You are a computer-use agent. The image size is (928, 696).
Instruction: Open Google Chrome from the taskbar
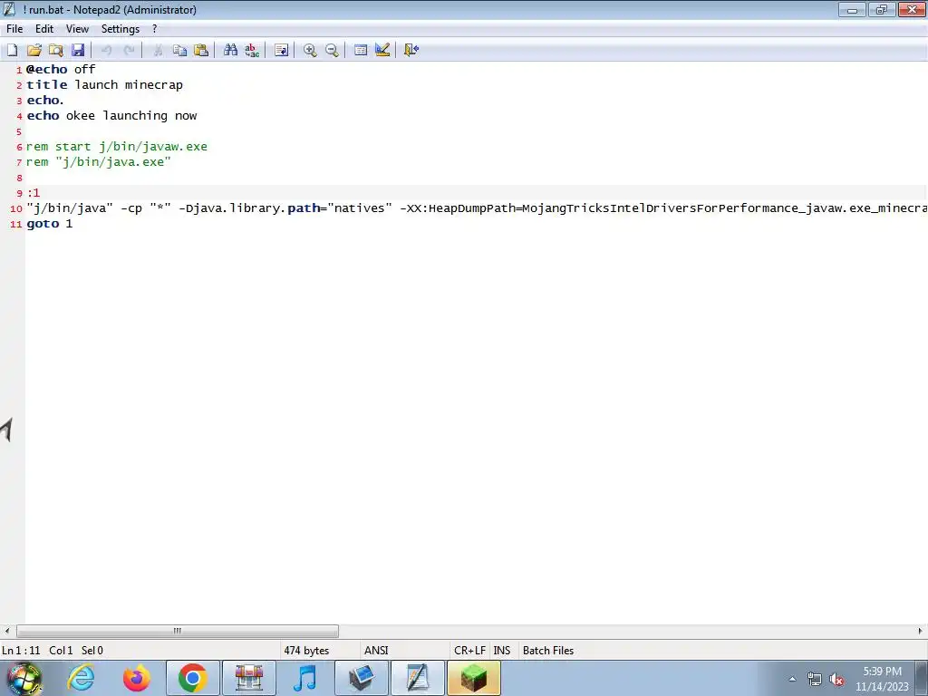[x=193, y=678]
